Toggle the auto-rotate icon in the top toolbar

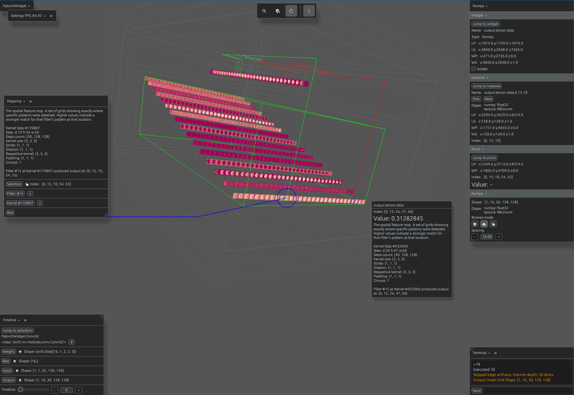(291, 11)
